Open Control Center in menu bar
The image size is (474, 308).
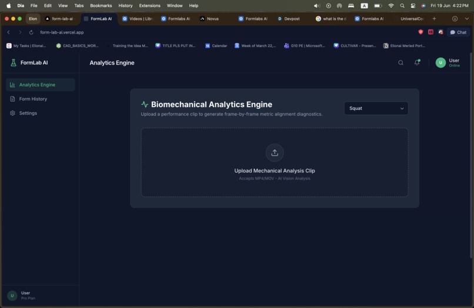(413, 5)
